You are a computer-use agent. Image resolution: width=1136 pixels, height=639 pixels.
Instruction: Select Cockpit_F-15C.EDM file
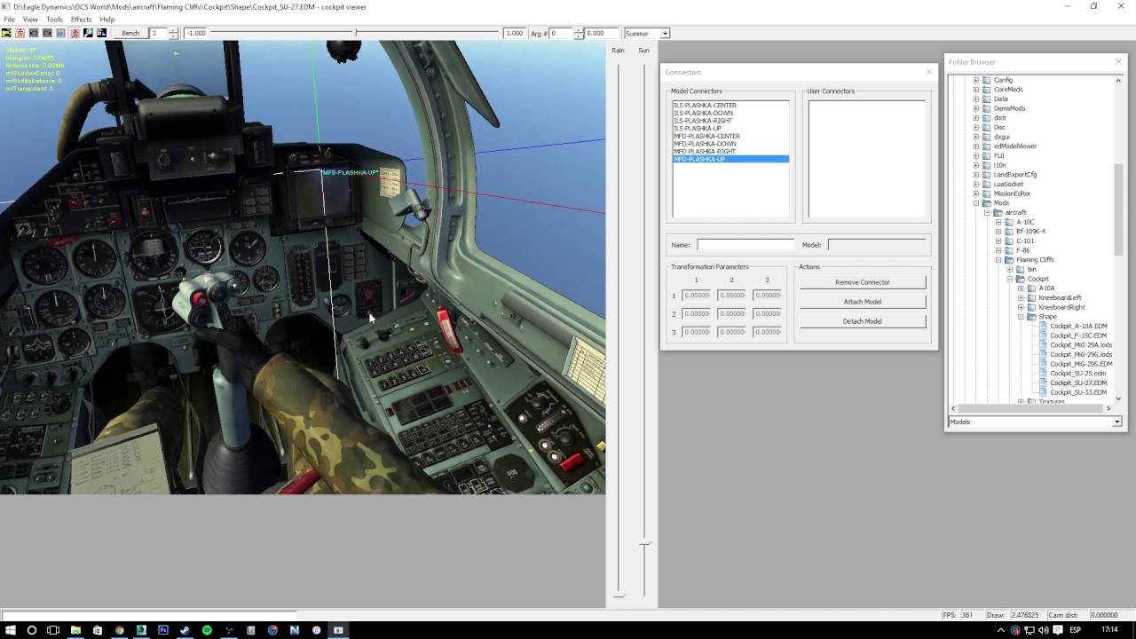click(1078, 335)
